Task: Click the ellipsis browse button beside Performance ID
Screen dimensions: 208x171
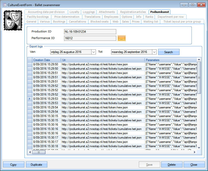Action: (122, 38)
